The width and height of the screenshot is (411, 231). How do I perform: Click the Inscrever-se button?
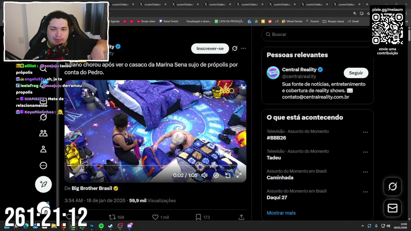(210, 48)
